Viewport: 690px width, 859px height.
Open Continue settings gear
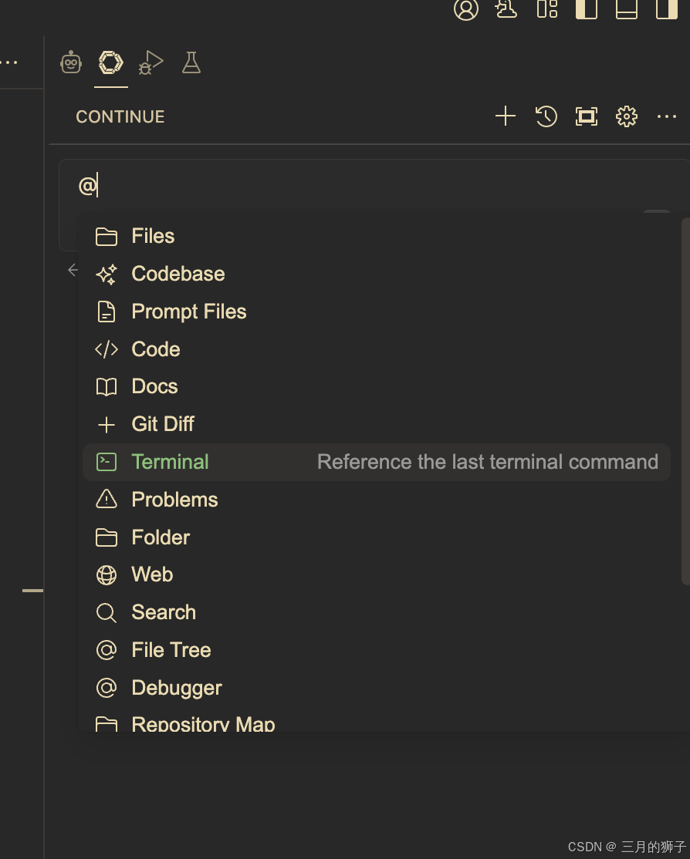pyautogui.click(x=627, y=116)
